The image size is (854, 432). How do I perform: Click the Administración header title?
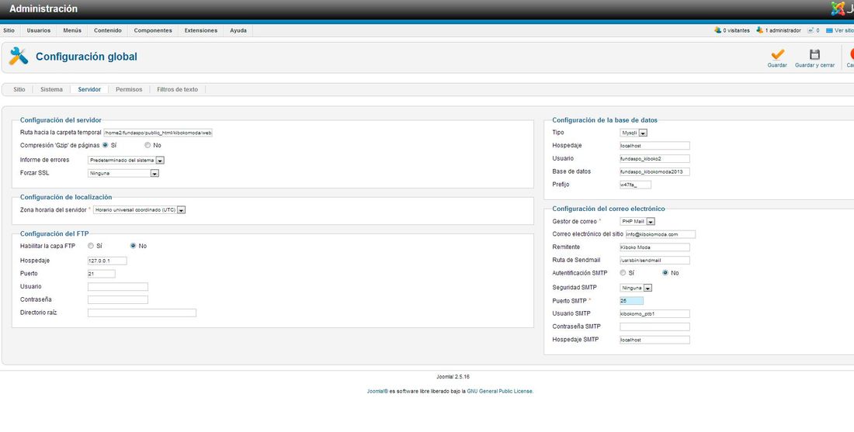tap(43, 9)
